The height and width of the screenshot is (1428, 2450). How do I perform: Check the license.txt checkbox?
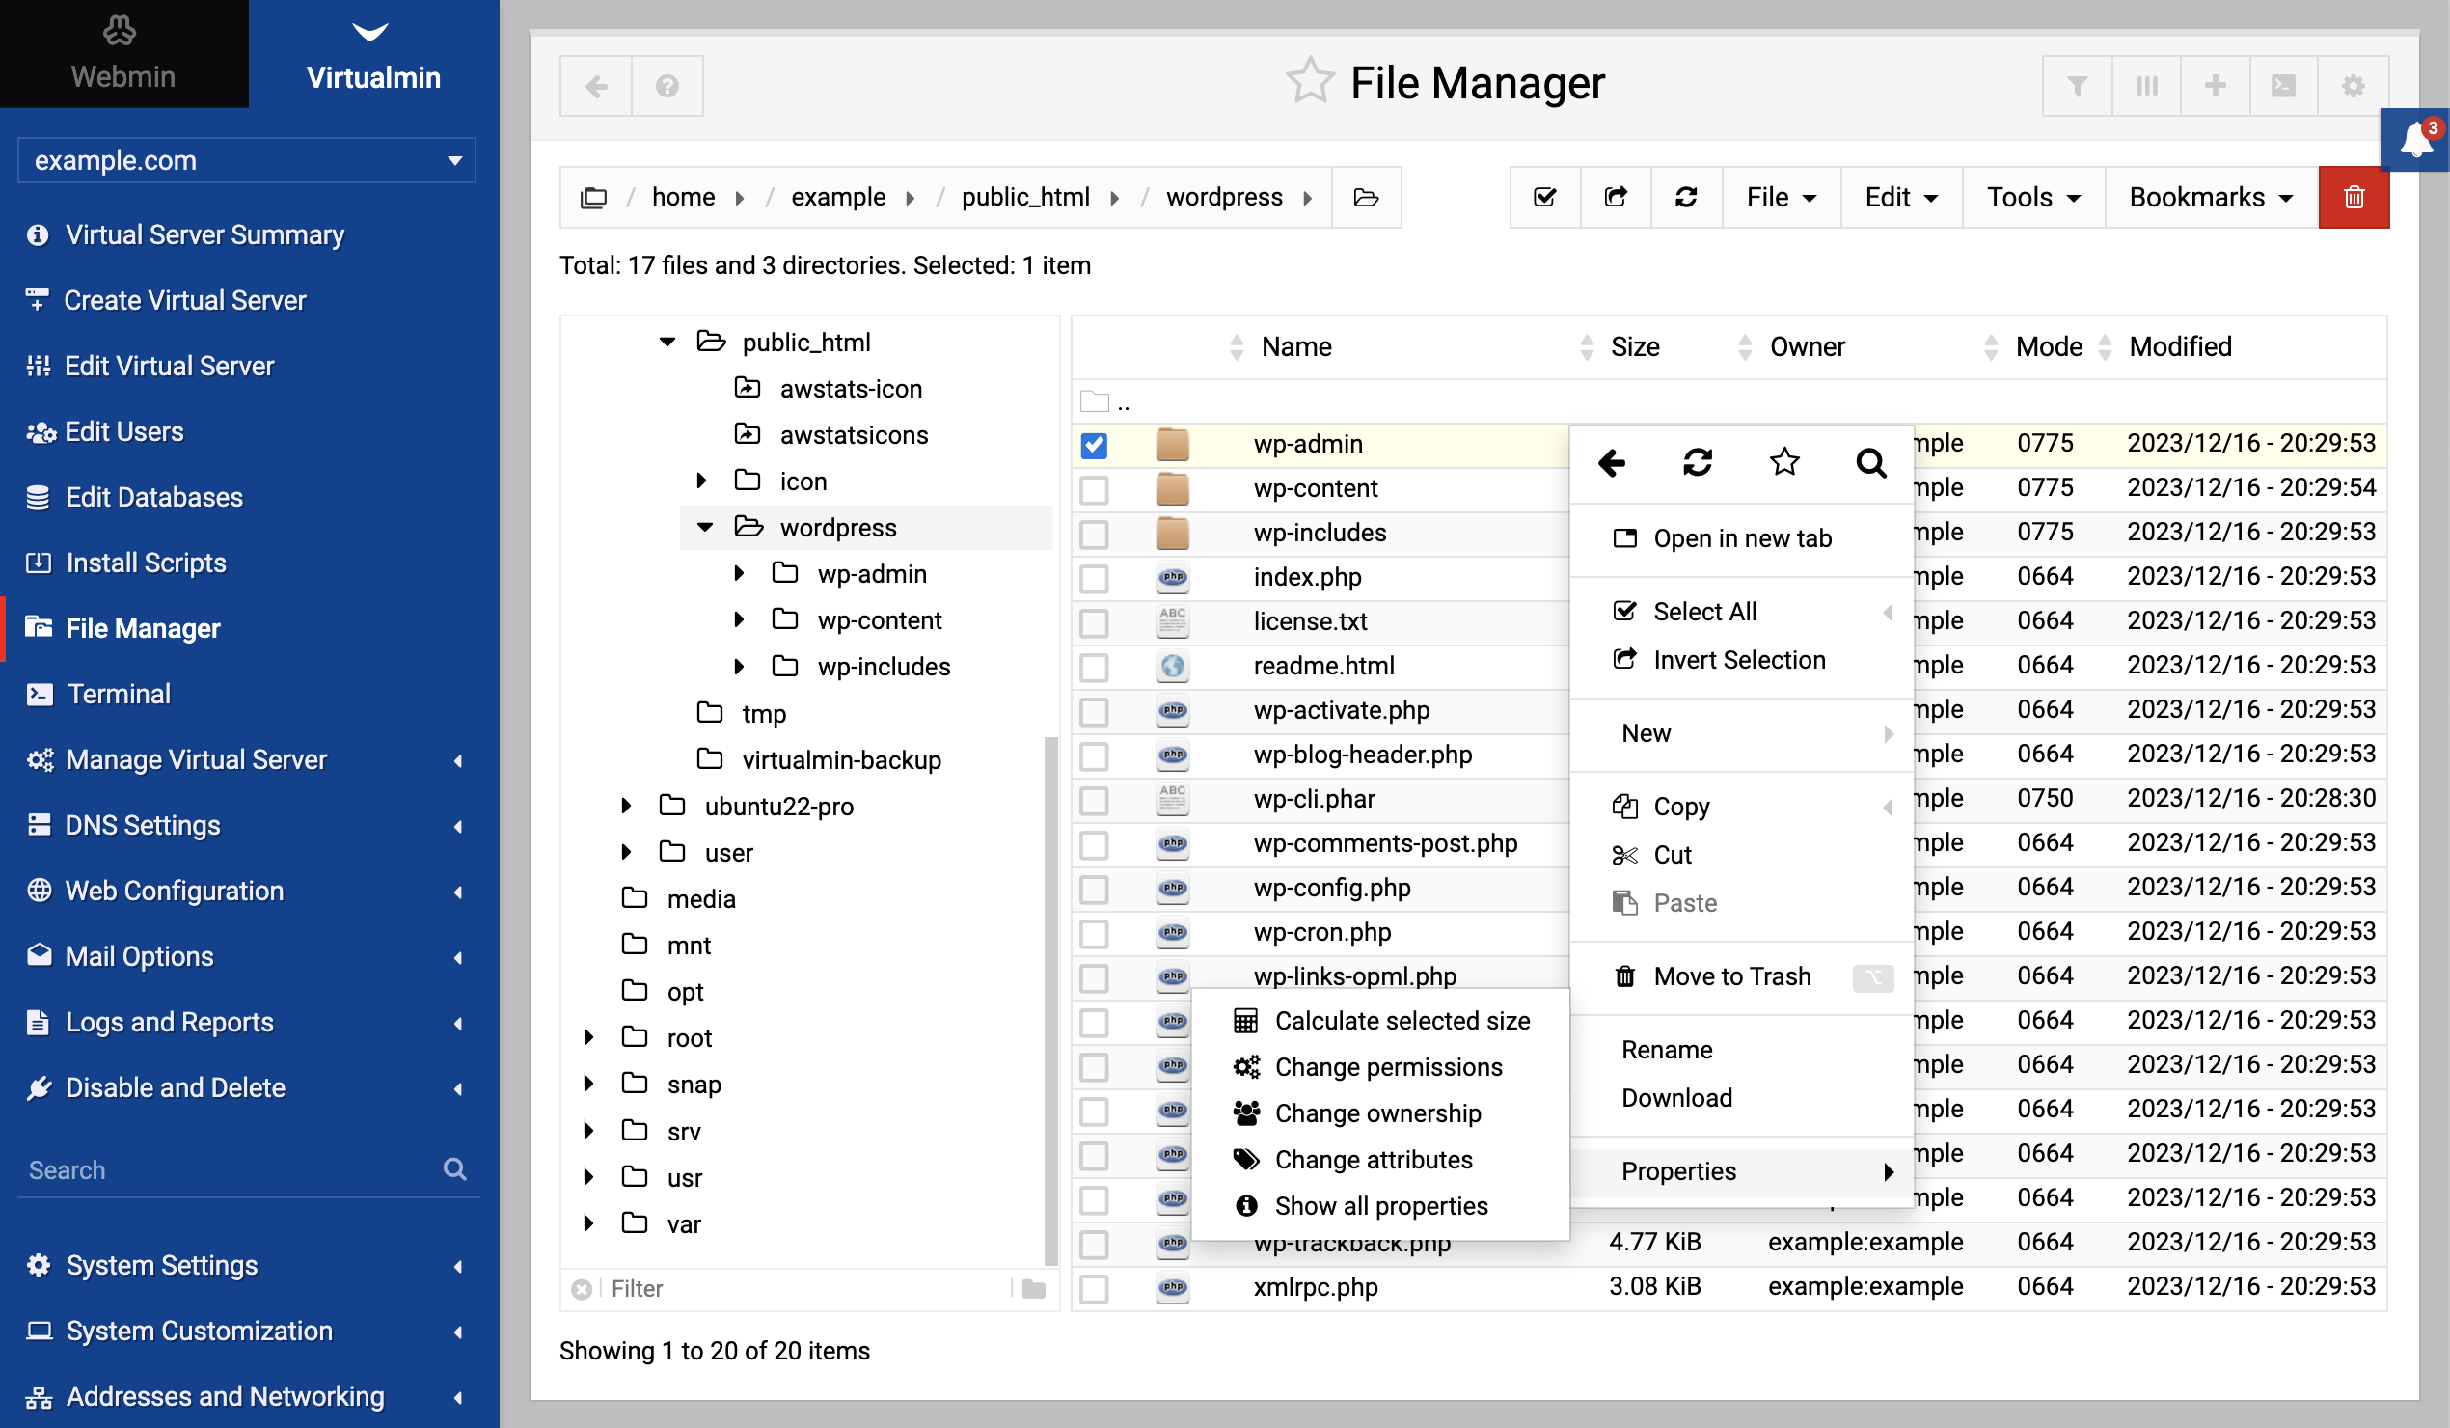tap(1094, 622)
